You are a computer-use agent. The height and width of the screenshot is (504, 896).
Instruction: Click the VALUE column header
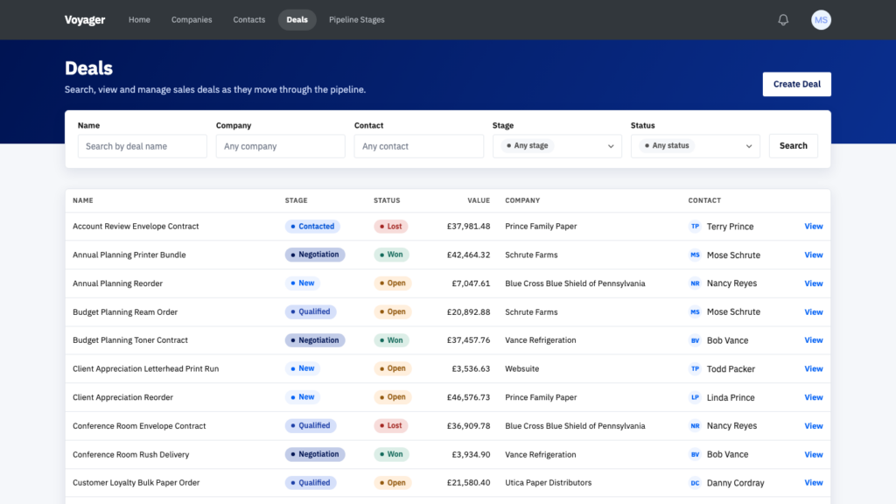tap(479, 200)
